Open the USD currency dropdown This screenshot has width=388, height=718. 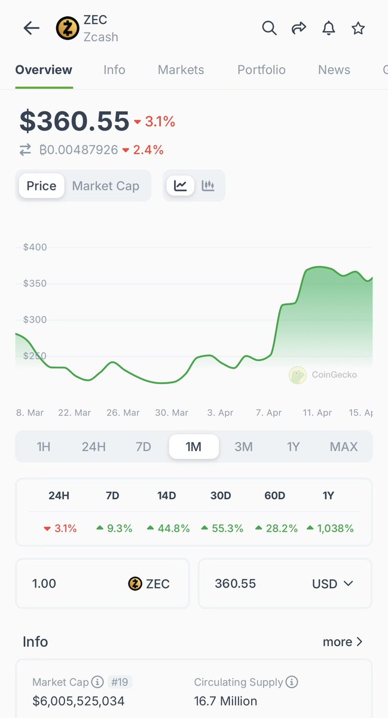(332, 583)
